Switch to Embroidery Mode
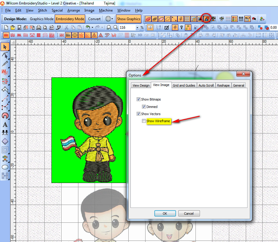The image size is (278, 242). 70,19
